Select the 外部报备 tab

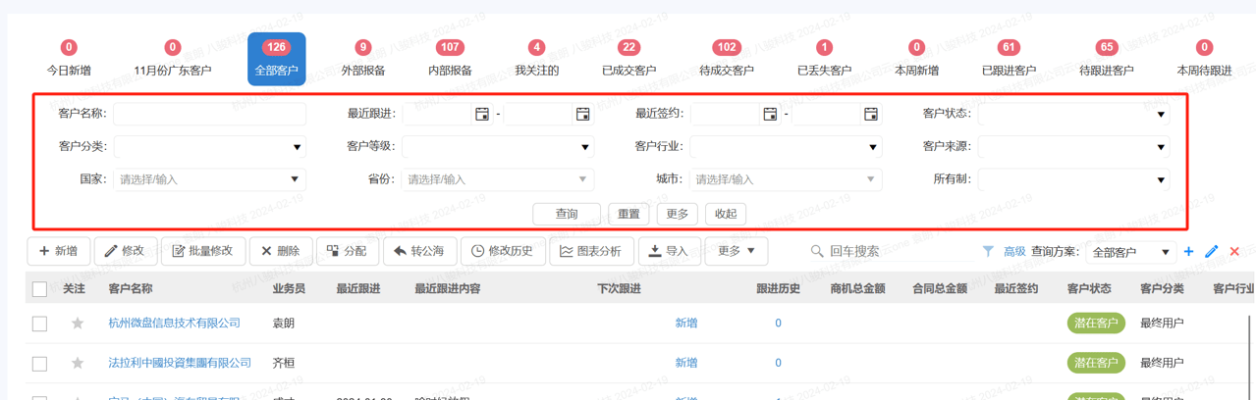point(362,60)
